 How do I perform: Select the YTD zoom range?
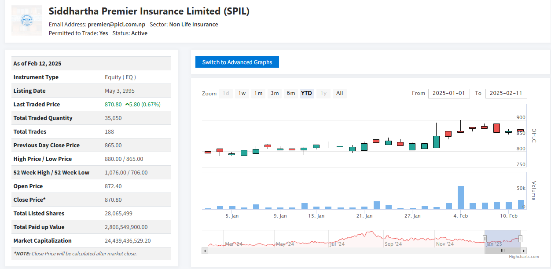[307, 93]
